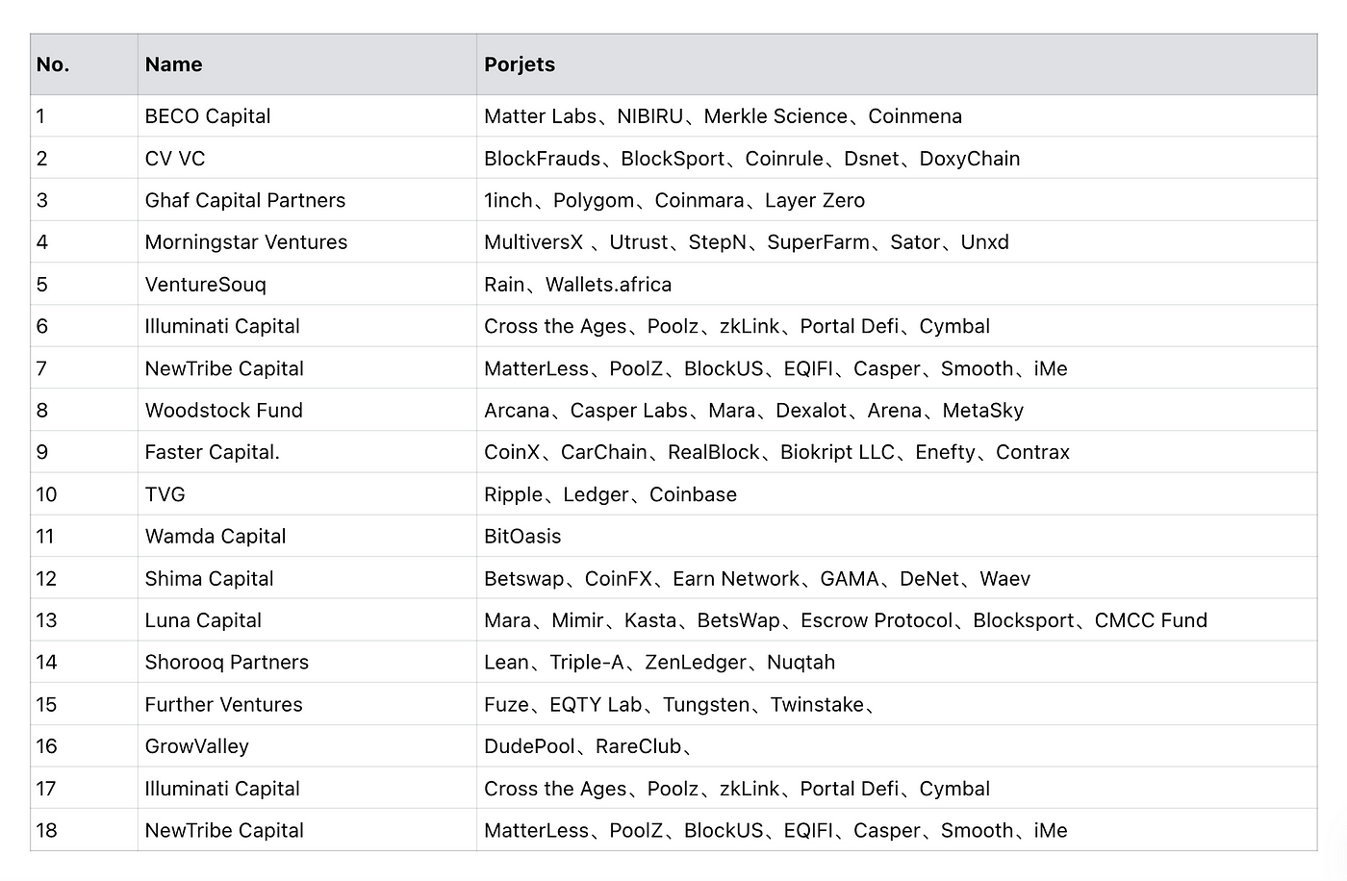Select Morningstar Ventures cell
This screenshot has height=881, width=1347.
307,241
